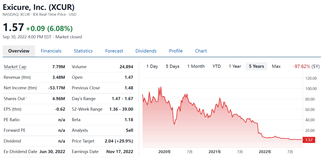Viewport: 323px width, 158px height.
Task: Click the Volume label
Action: coord(79,67)
